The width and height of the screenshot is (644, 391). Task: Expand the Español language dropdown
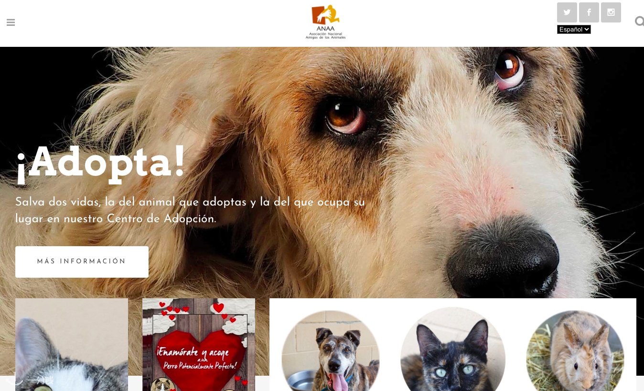click(574, 29)
